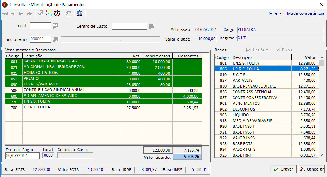Click the Salário Base value 10.000,00
The height and width of the screenshot is (177, 327).
coord(205,39)
